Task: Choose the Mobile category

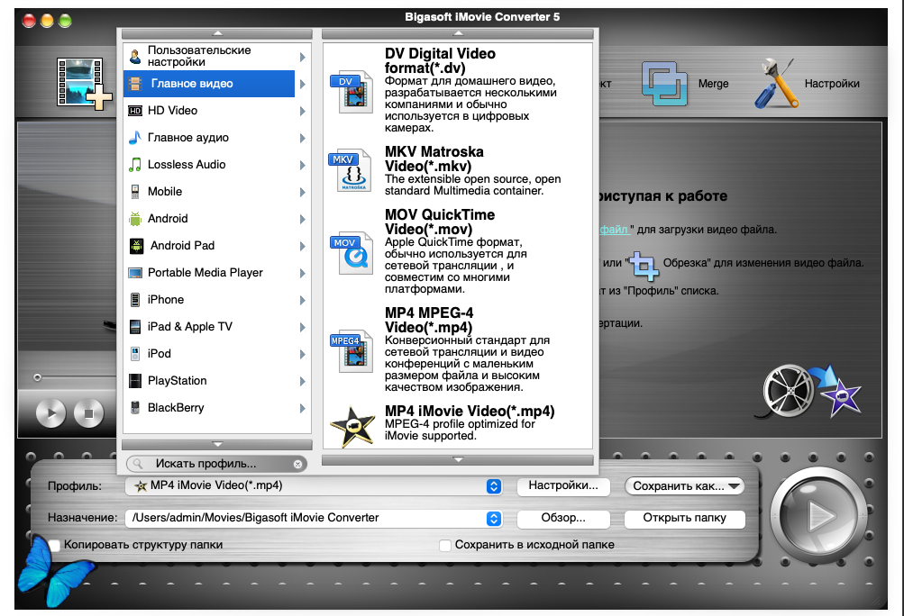Action: [x=217, y=191]
